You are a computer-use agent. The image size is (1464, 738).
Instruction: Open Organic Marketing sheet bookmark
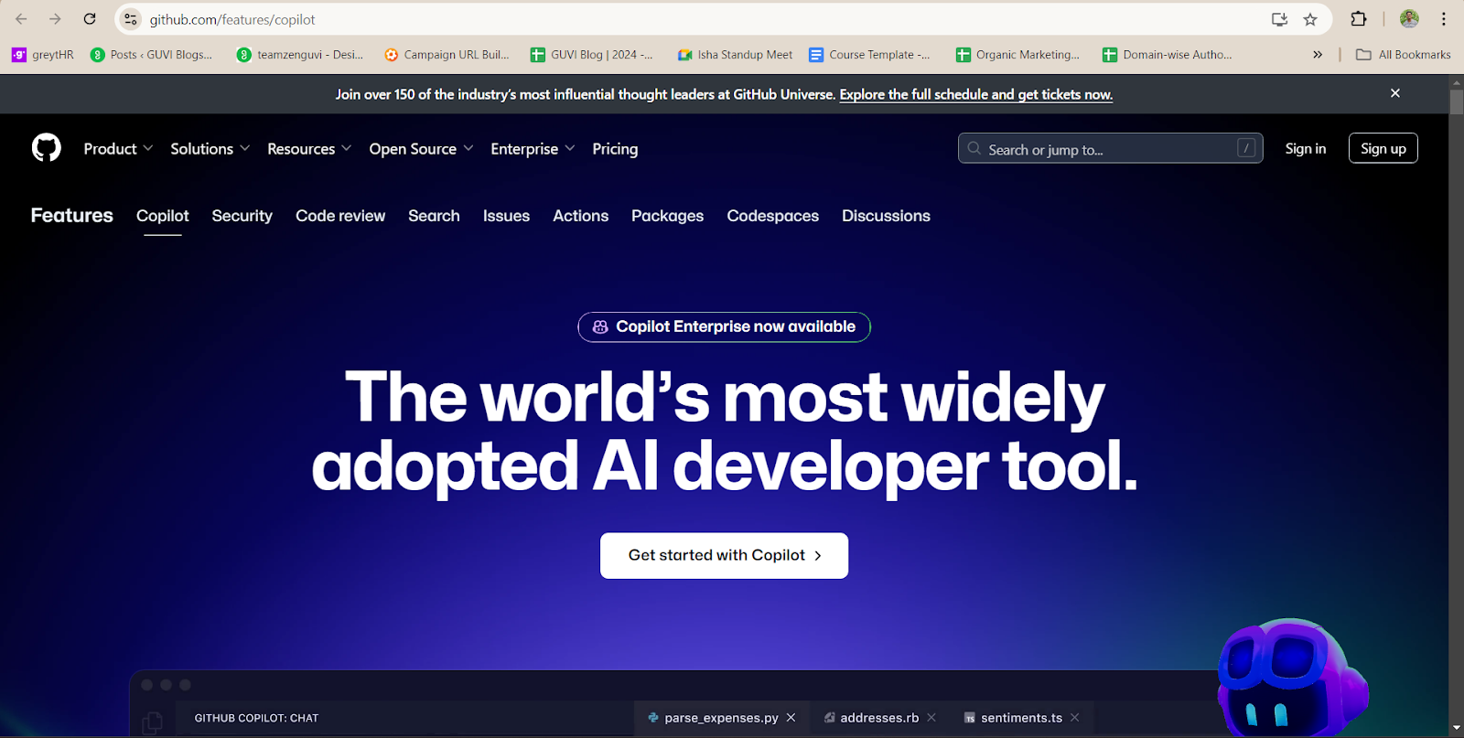(x=1017, y=55)
